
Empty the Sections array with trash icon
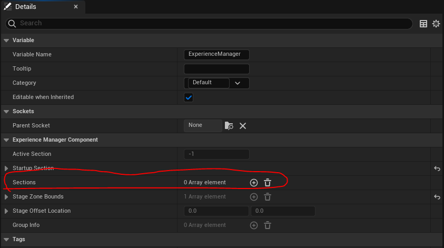point(268,182)
